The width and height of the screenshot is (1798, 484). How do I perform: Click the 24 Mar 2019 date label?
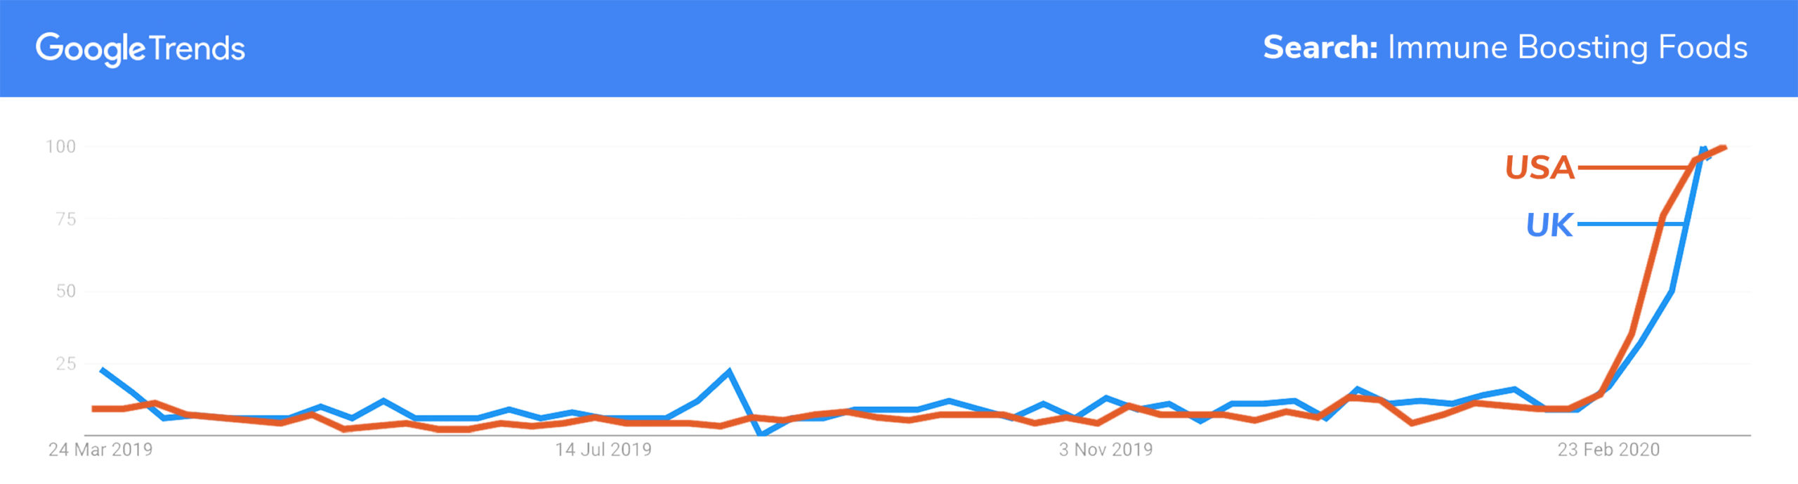pyautogui.click(x=100, y=450)
